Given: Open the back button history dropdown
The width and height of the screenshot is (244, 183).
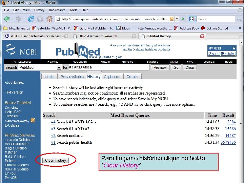Looking at the screenshot, I should 13,19.
